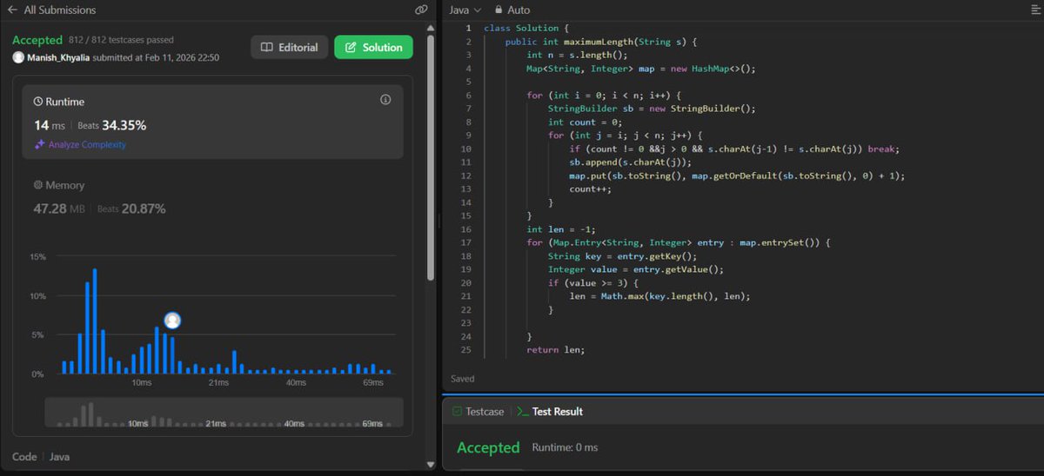Click 'Runtime: 0 ms' in test result

pos(565,448)
